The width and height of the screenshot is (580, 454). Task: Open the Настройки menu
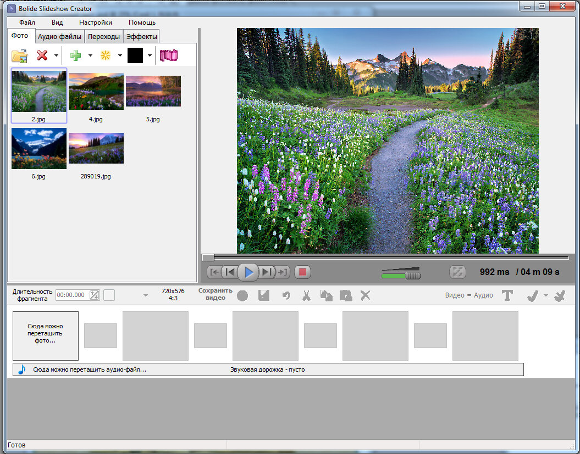click(x=95, y=23)
